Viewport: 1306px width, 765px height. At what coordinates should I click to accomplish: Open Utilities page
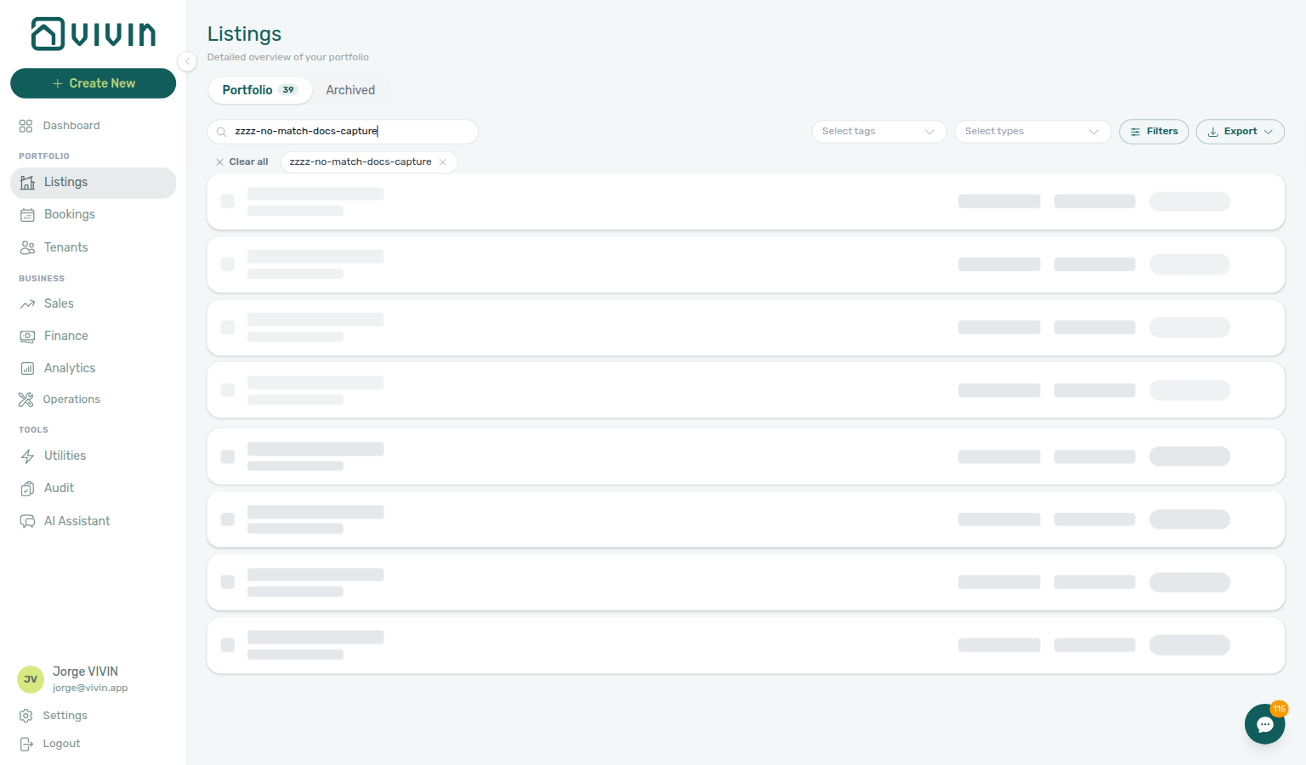[x=65, y=456]
